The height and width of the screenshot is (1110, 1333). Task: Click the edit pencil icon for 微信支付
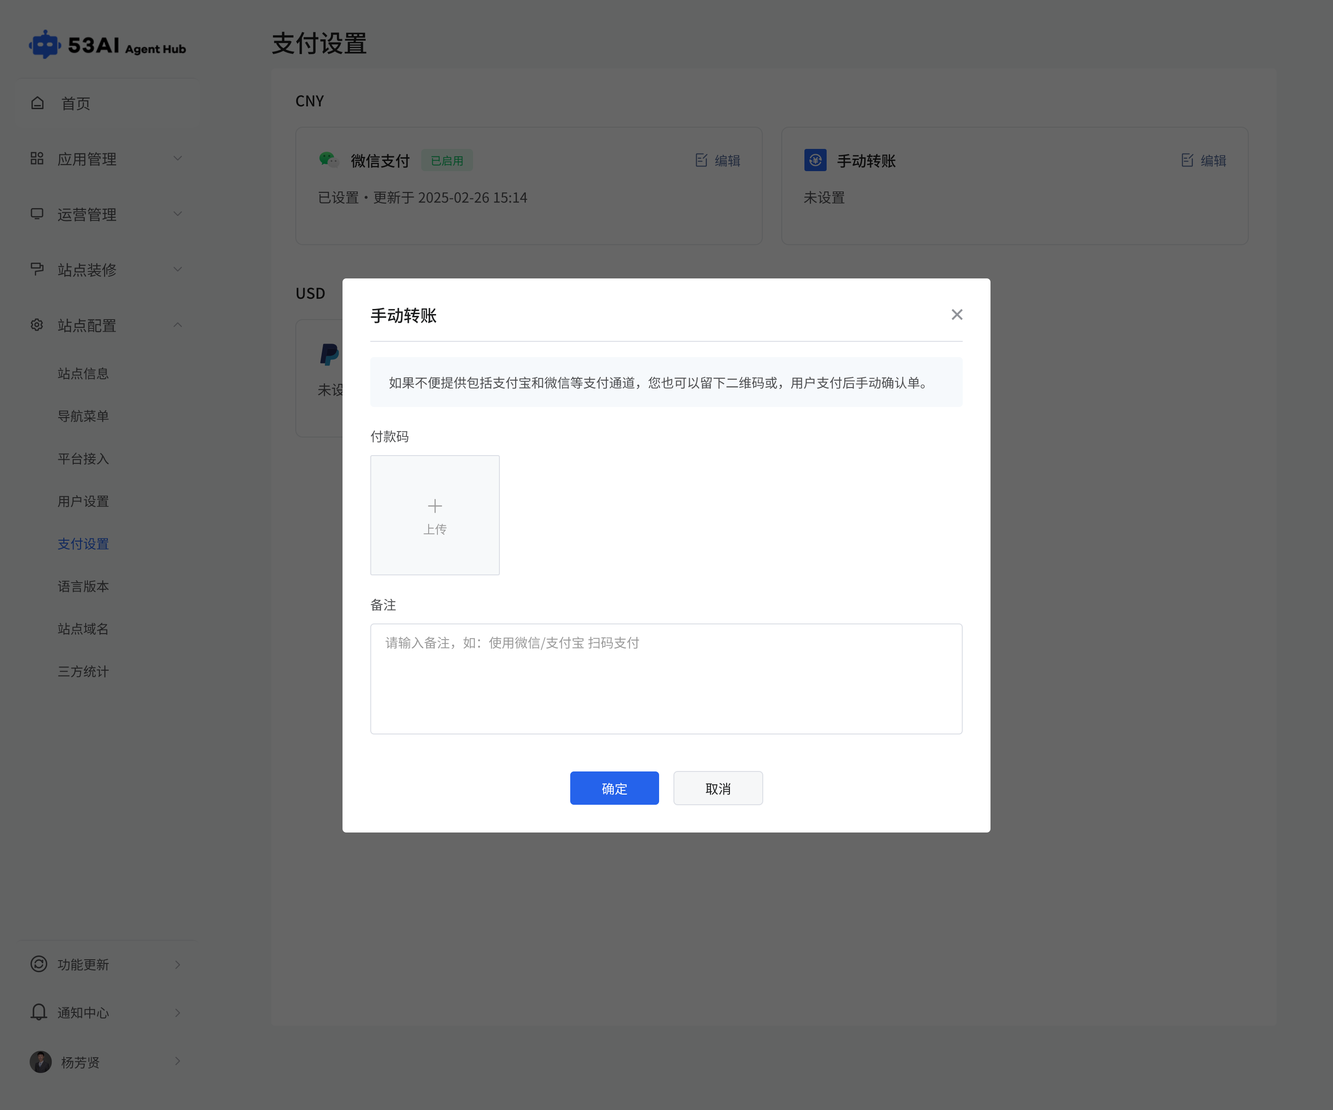(x=701, y=160)
